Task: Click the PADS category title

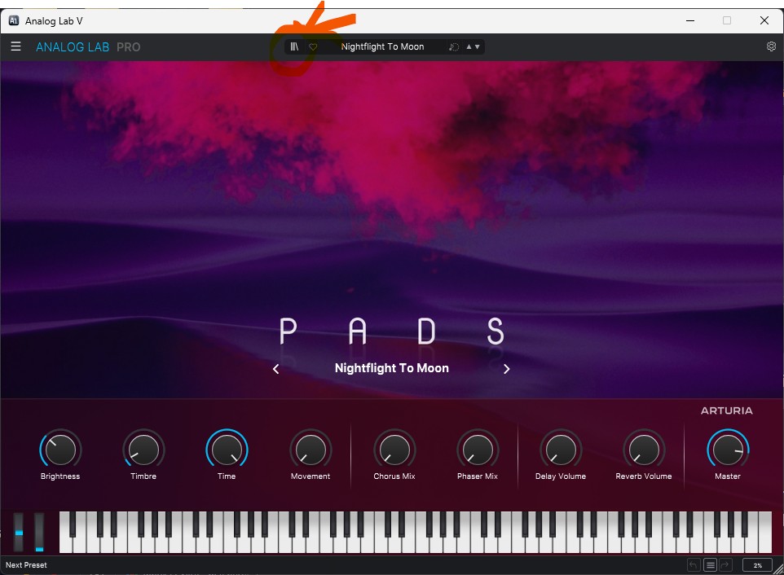Action: tap(391, 331)
